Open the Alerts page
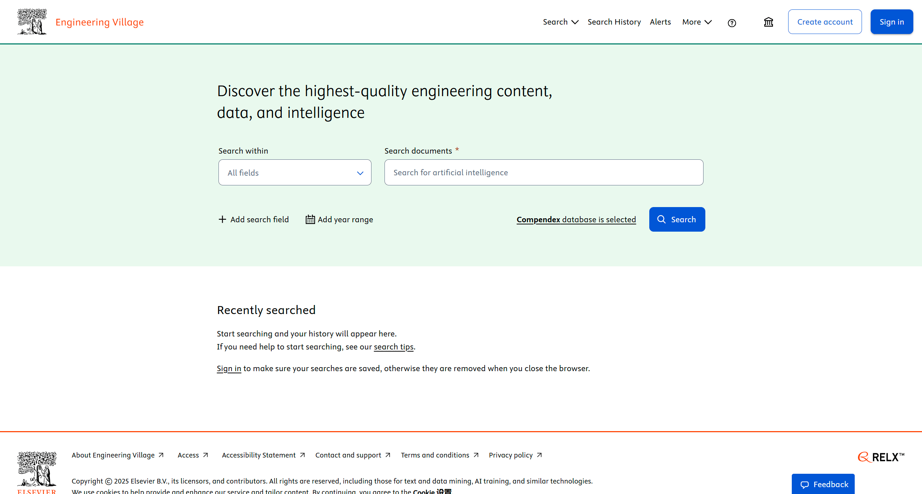 [660, 22]
